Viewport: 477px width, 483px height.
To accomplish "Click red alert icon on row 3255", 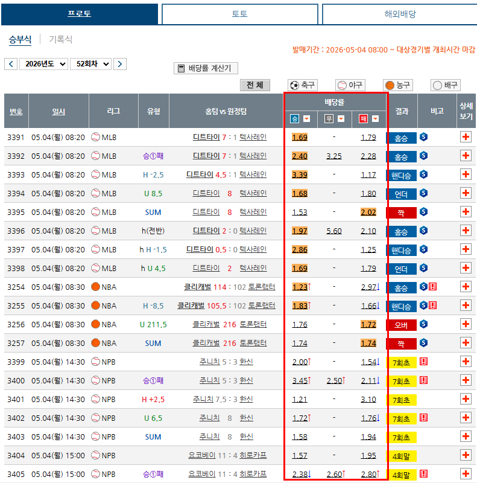I will click(433, 305).
